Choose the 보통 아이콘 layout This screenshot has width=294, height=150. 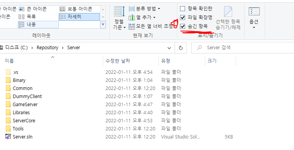[76, 9]
